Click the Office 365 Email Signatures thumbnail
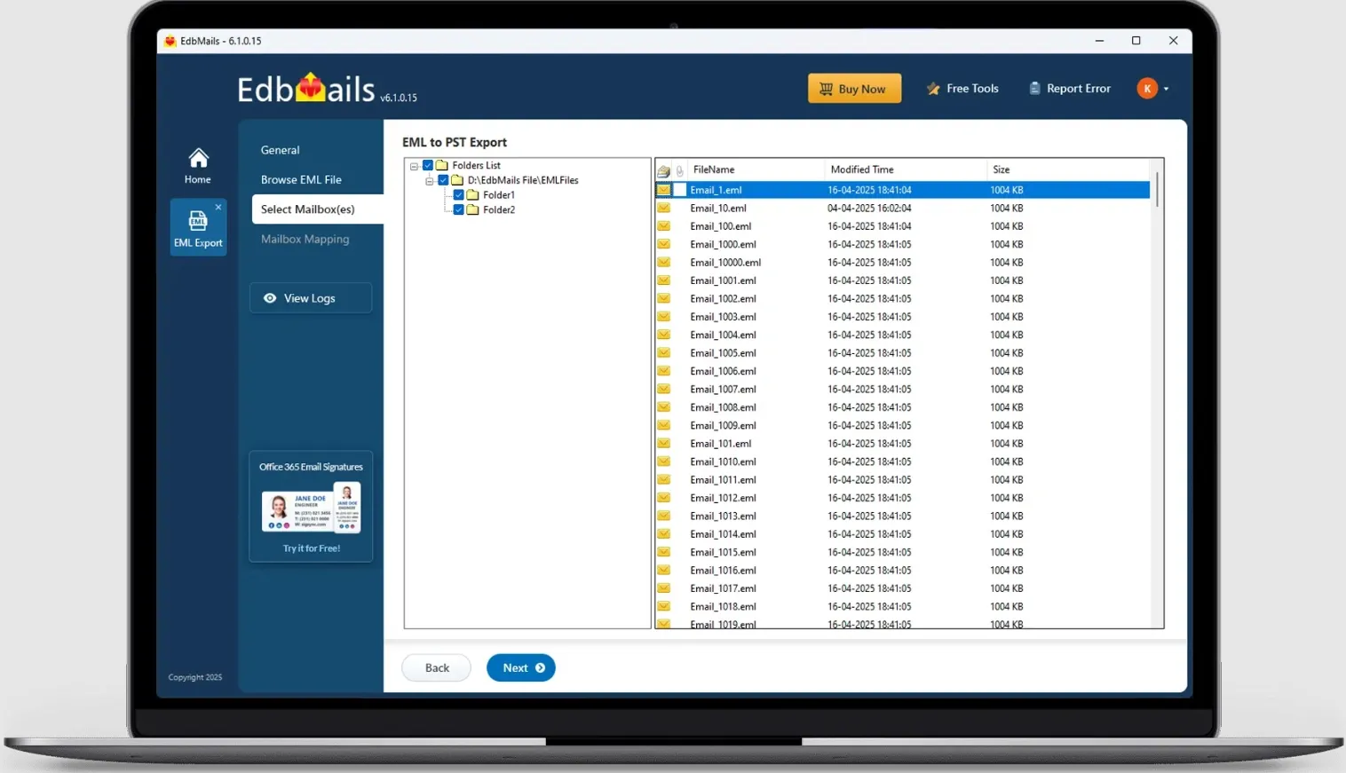The image size is (1346, 773). pos(312,508)
